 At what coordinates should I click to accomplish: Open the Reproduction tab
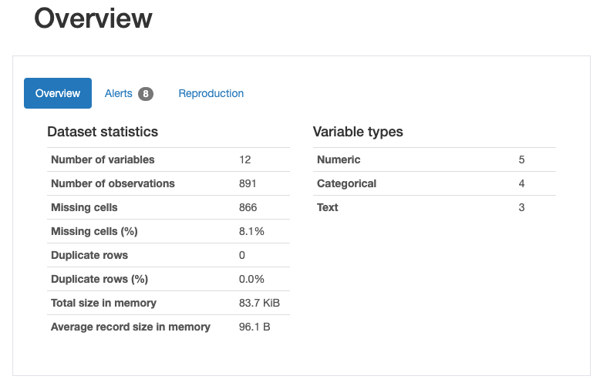(x=211, y=93)
